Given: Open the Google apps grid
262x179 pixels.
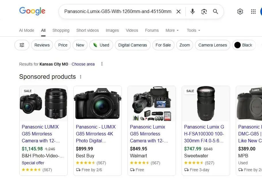Looking at the screenshot, I should pyautogui.click(x=253, y=12).
